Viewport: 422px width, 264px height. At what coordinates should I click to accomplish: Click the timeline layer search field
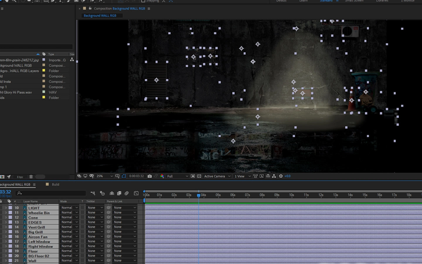point(51,193)
